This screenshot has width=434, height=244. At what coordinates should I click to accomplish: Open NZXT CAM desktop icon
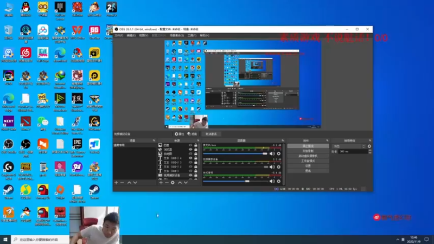click(x=9, y=124)
